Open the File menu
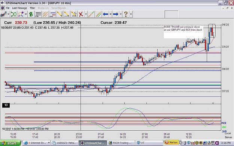Viewport: 234px width, 146px height. [x=7, y=8]
